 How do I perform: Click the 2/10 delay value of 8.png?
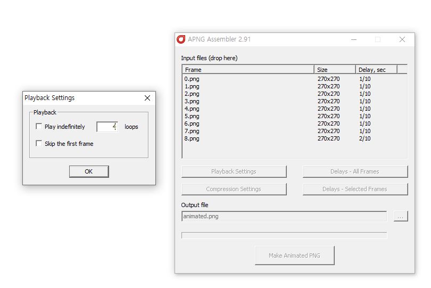365,138
